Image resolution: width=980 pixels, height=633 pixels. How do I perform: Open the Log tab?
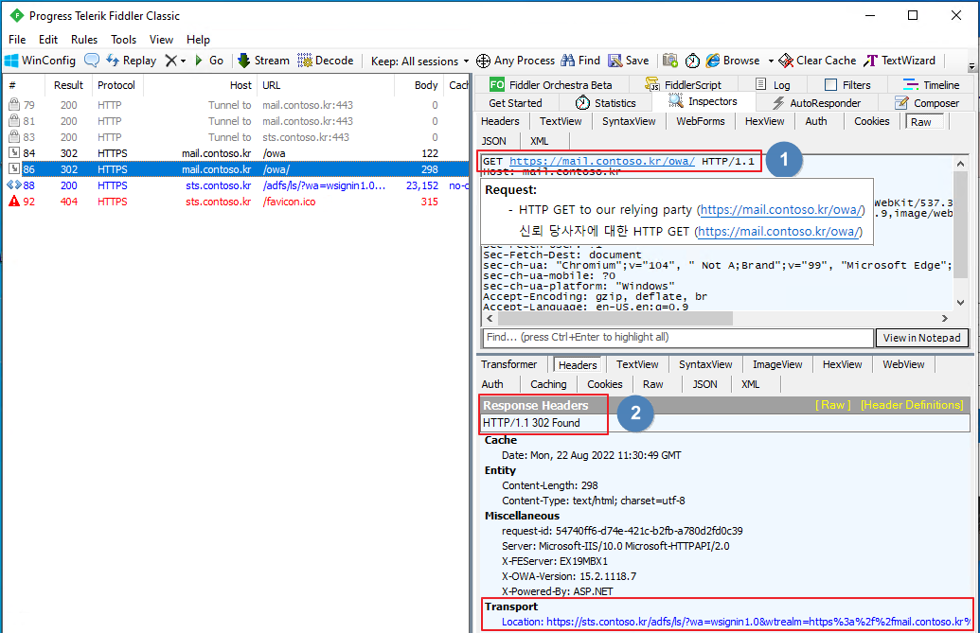point(774,85)
